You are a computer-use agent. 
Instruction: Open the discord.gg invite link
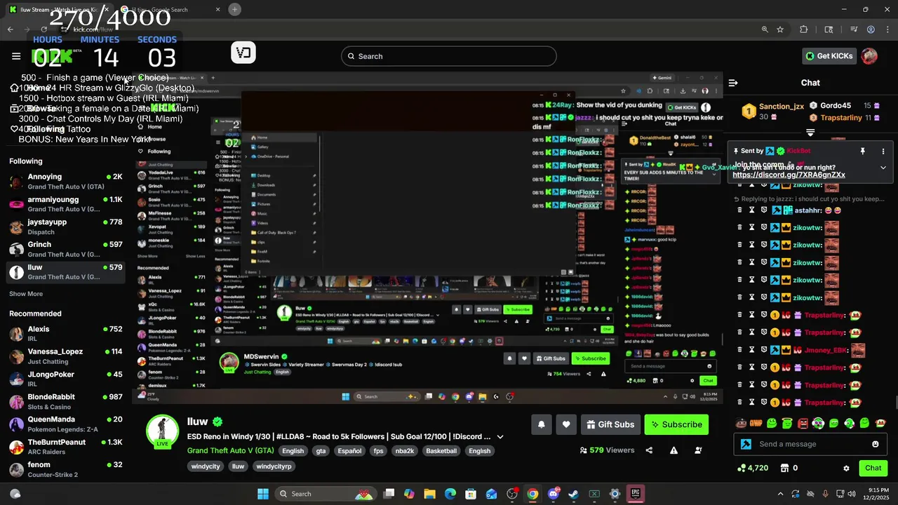789,175
